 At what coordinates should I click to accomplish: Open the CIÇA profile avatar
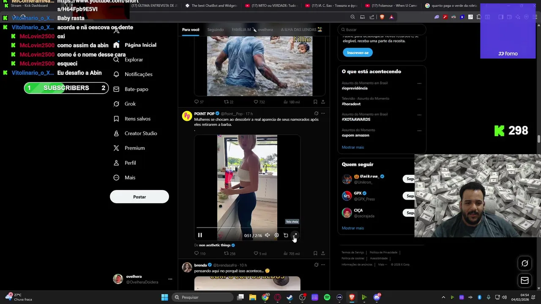pyautogui.click(x=347, y=213)
